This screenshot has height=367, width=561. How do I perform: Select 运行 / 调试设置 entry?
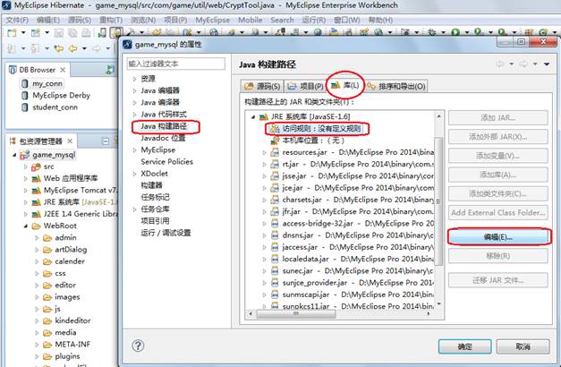tap(166, 233)
